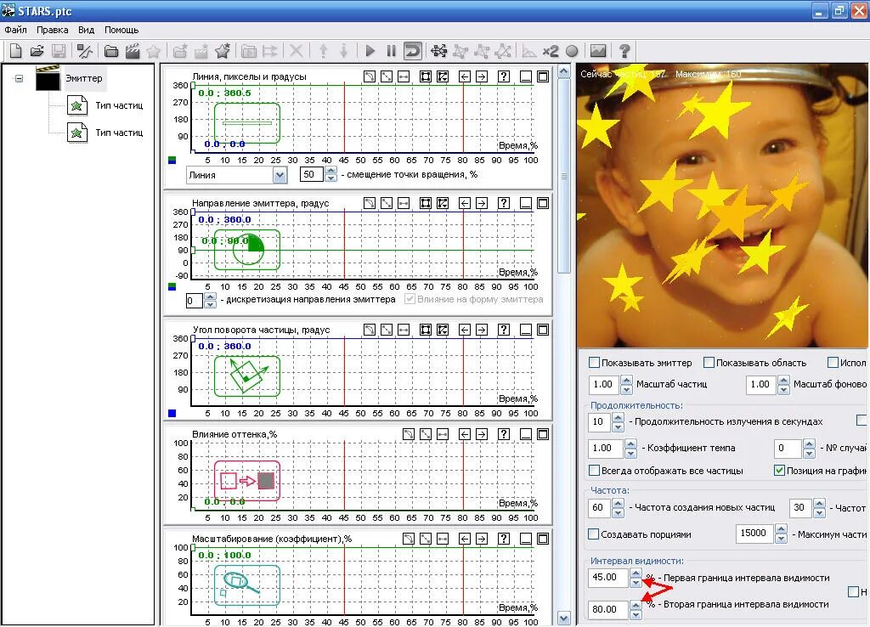This screenshot has height=627, width=870.
Task: Click the graphs panel scroll-down arrow
Action: pos(564,619)
